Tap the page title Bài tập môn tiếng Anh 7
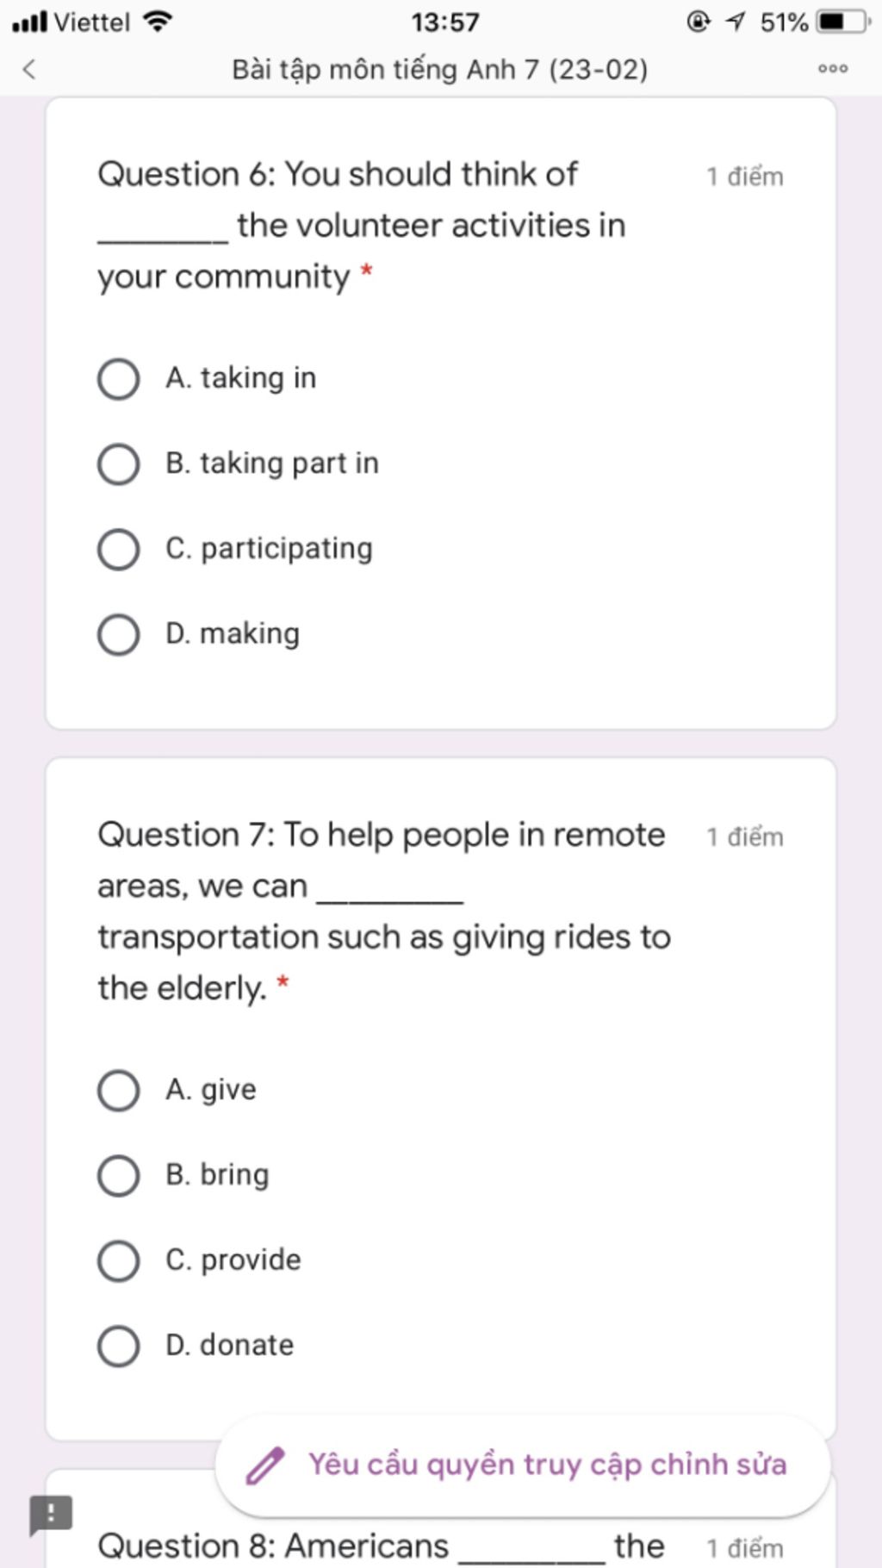This screenshot has width=882, height=1568. tap(440, 69)
